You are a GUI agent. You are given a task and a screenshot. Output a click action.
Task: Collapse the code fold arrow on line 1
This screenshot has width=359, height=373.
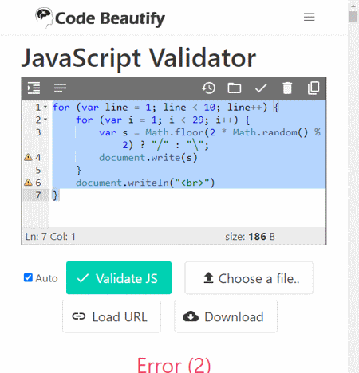point(45,107)
